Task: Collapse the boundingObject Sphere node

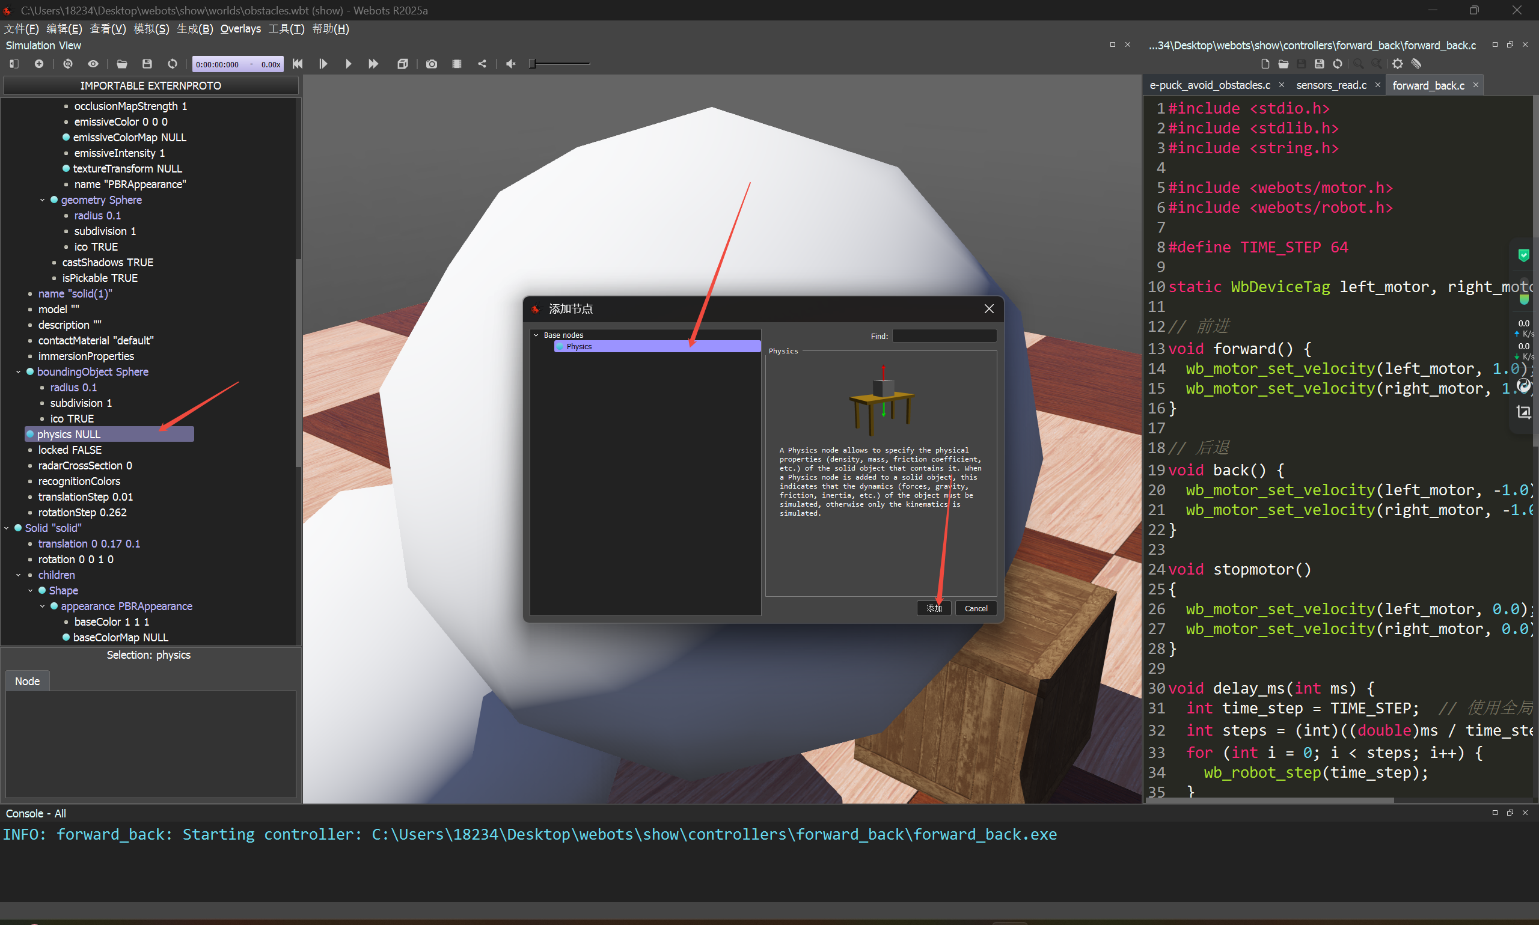Action: point(18,372)
